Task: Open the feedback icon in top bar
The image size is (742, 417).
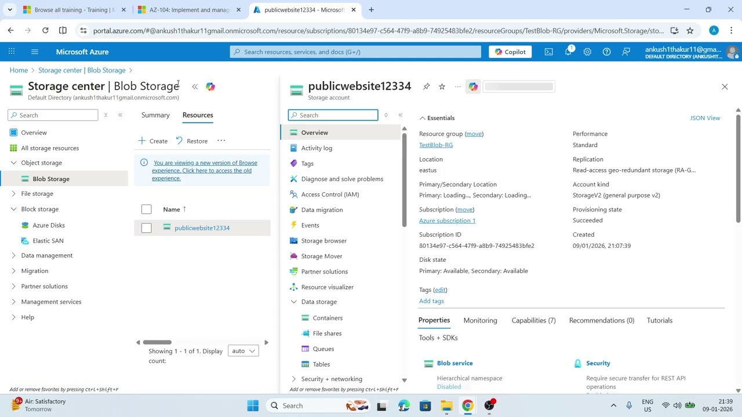Action: (626, 52)
